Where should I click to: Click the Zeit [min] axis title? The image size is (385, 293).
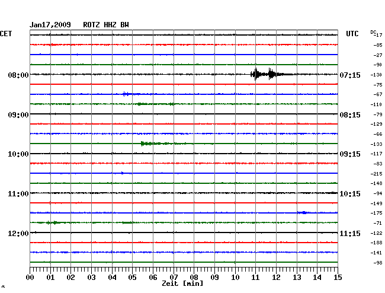pos(182,284)
